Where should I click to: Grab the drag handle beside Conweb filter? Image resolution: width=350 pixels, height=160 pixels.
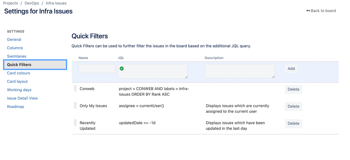pyautogui.click(x=75, y=88)
